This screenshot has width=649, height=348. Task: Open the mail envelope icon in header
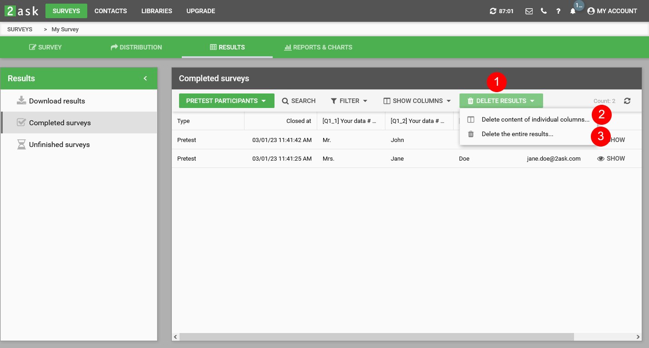529,11
